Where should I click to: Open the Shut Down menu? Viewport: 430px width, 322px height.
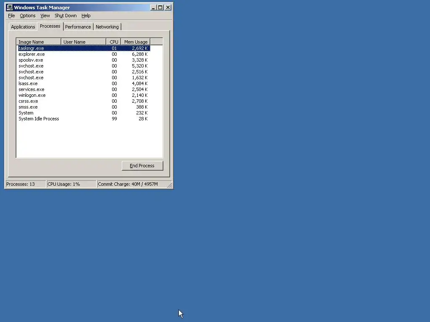pos(66,16)
